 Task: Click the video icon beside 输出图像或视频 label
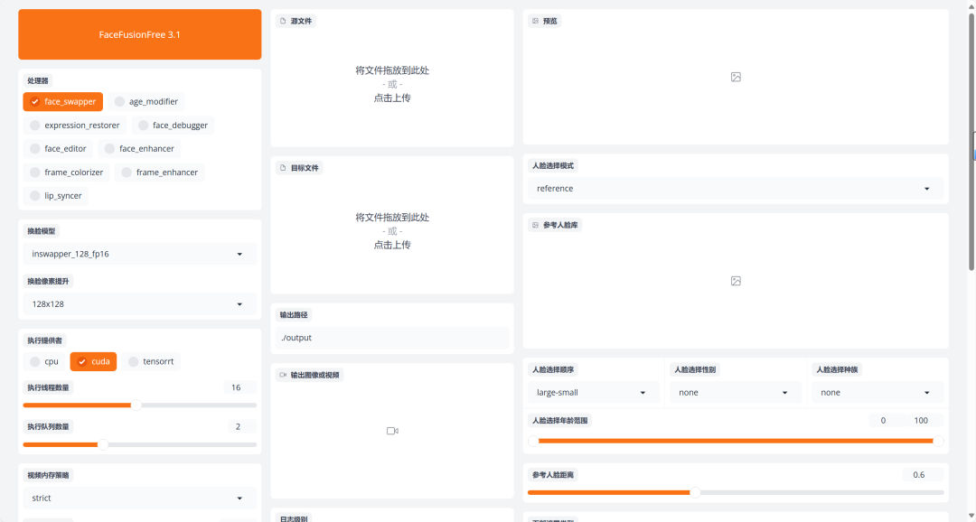[x=283, y=375]
